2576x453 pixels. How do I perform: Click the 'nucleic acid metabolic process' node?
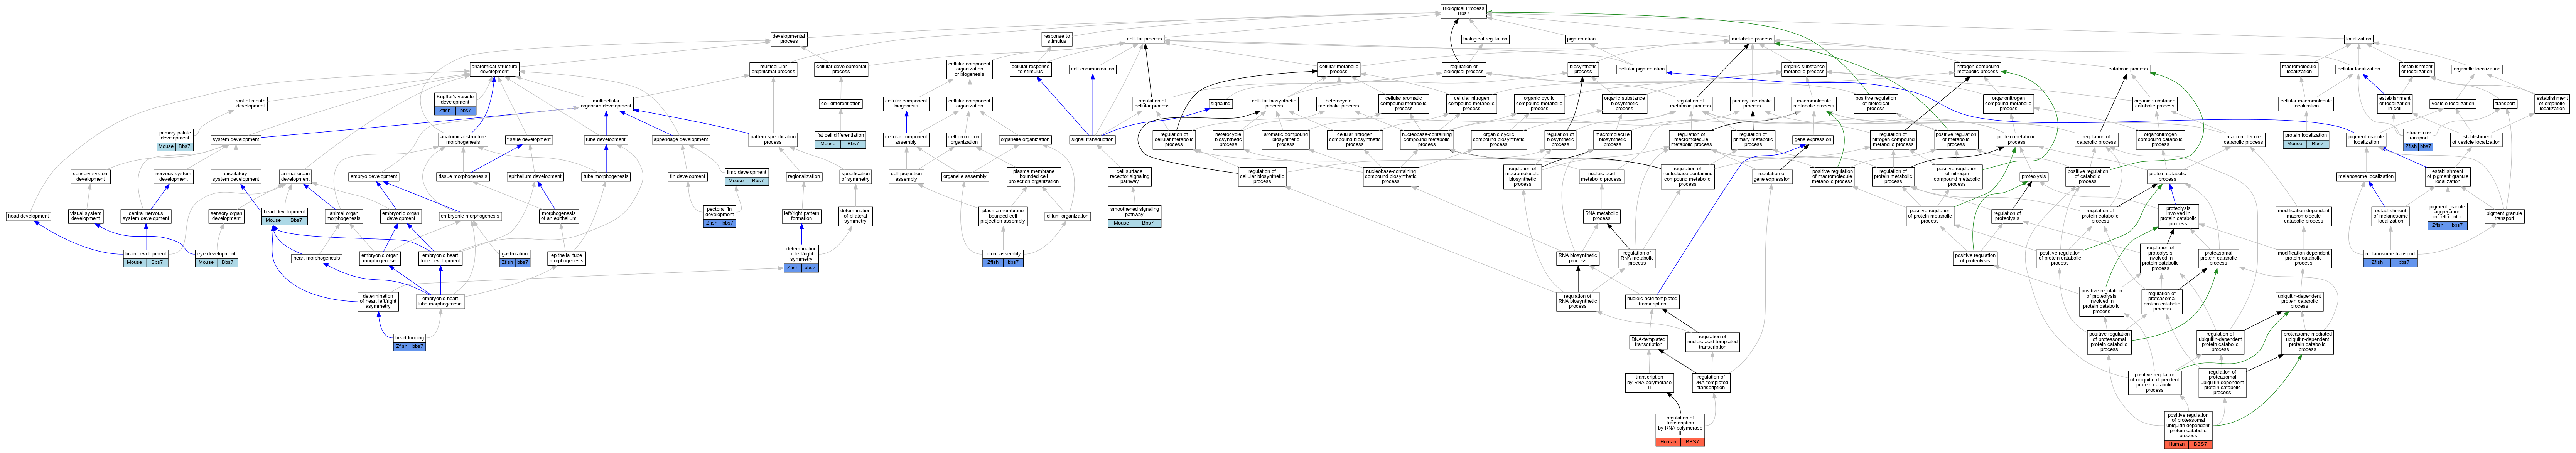1601,176
